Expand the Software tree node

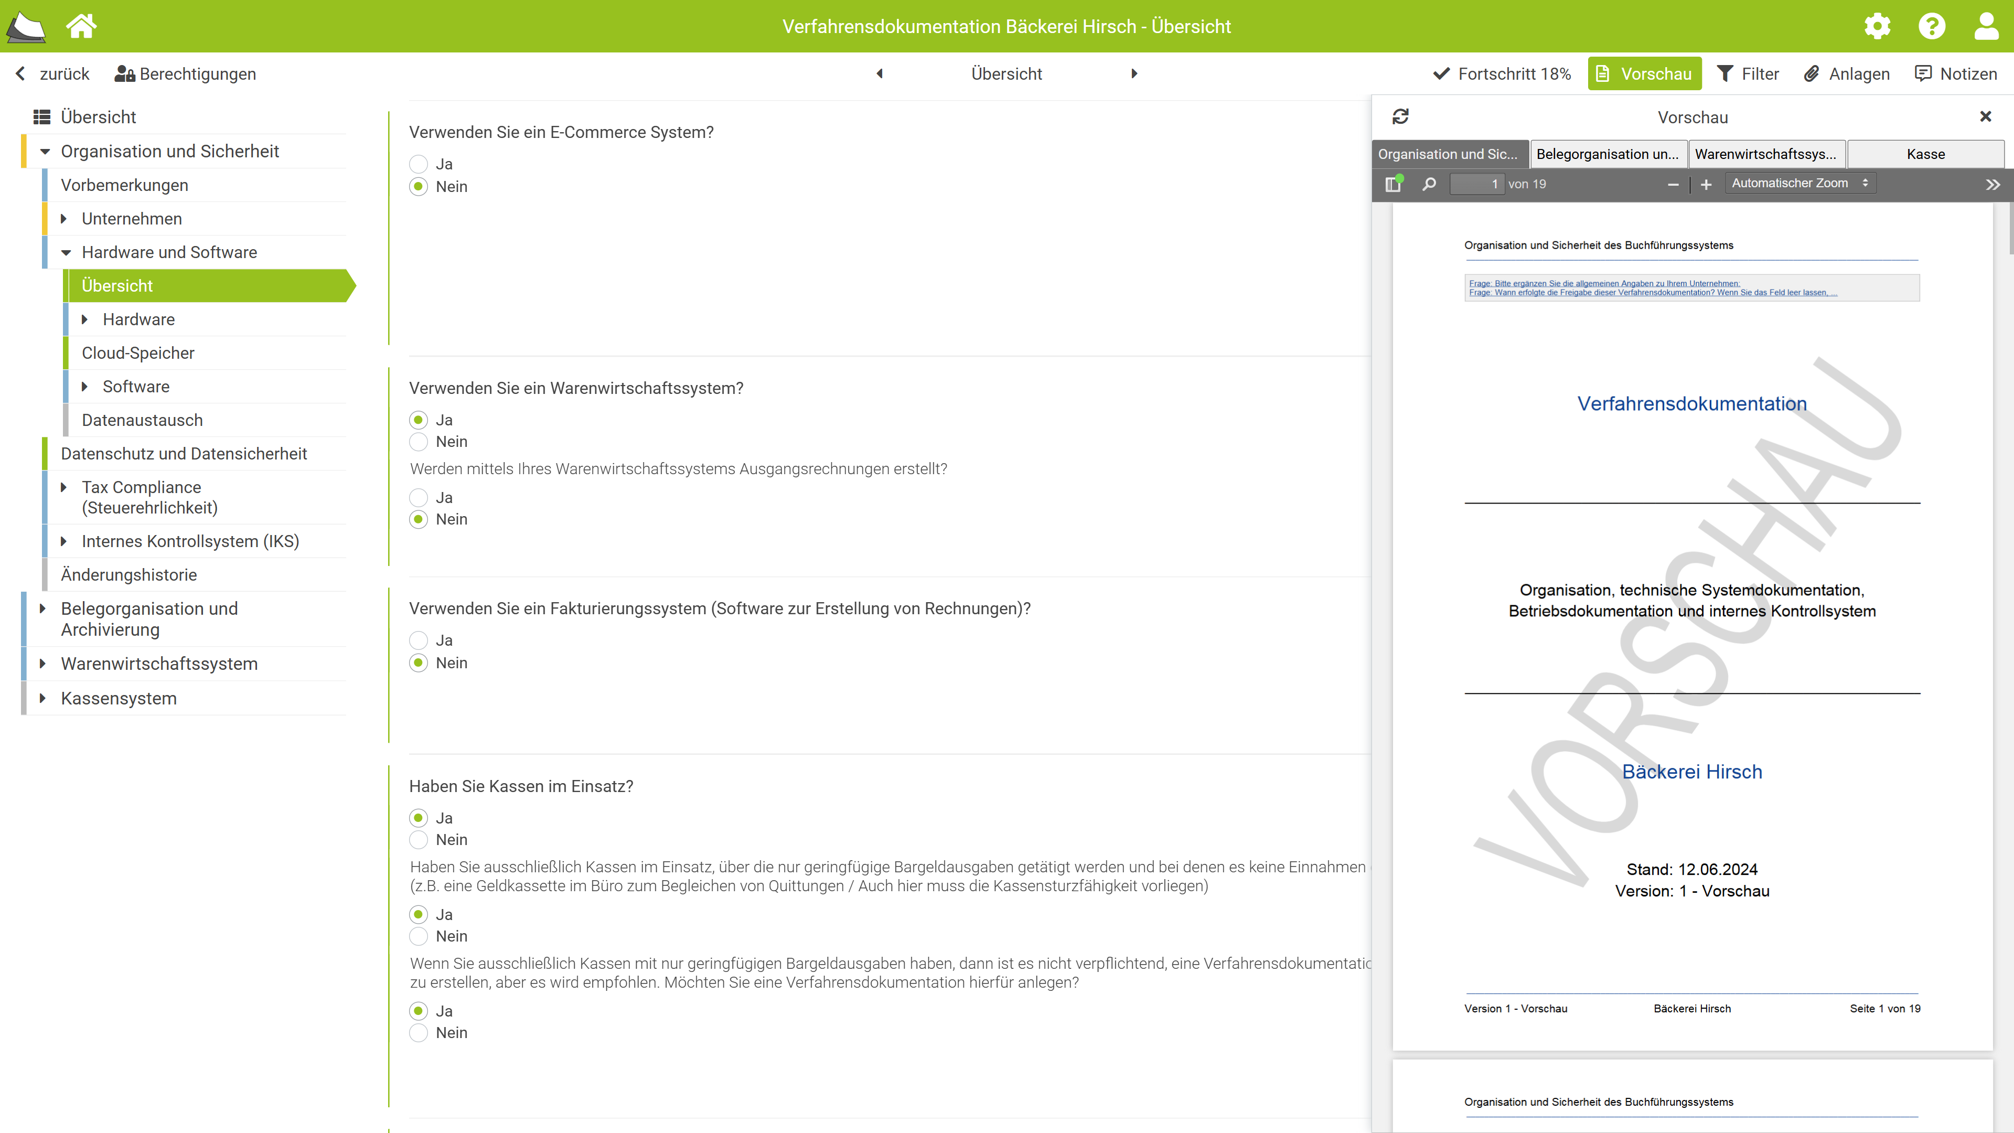click(84, 387)
